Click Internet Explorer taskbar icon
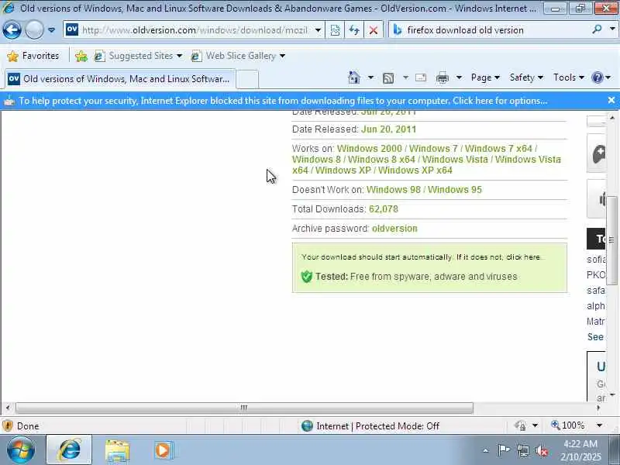Image resolution: width=620 pixels, height=465 pixels. (69, 449)
